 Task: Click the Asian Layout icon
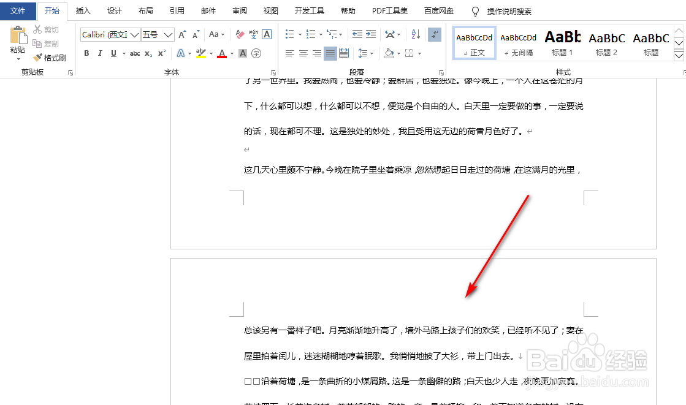[x=389, y=34]
